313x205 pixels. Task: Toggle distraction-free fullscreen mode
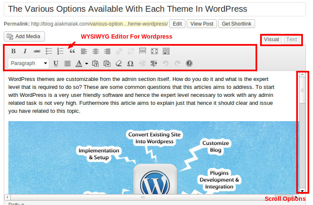point(154,51)
